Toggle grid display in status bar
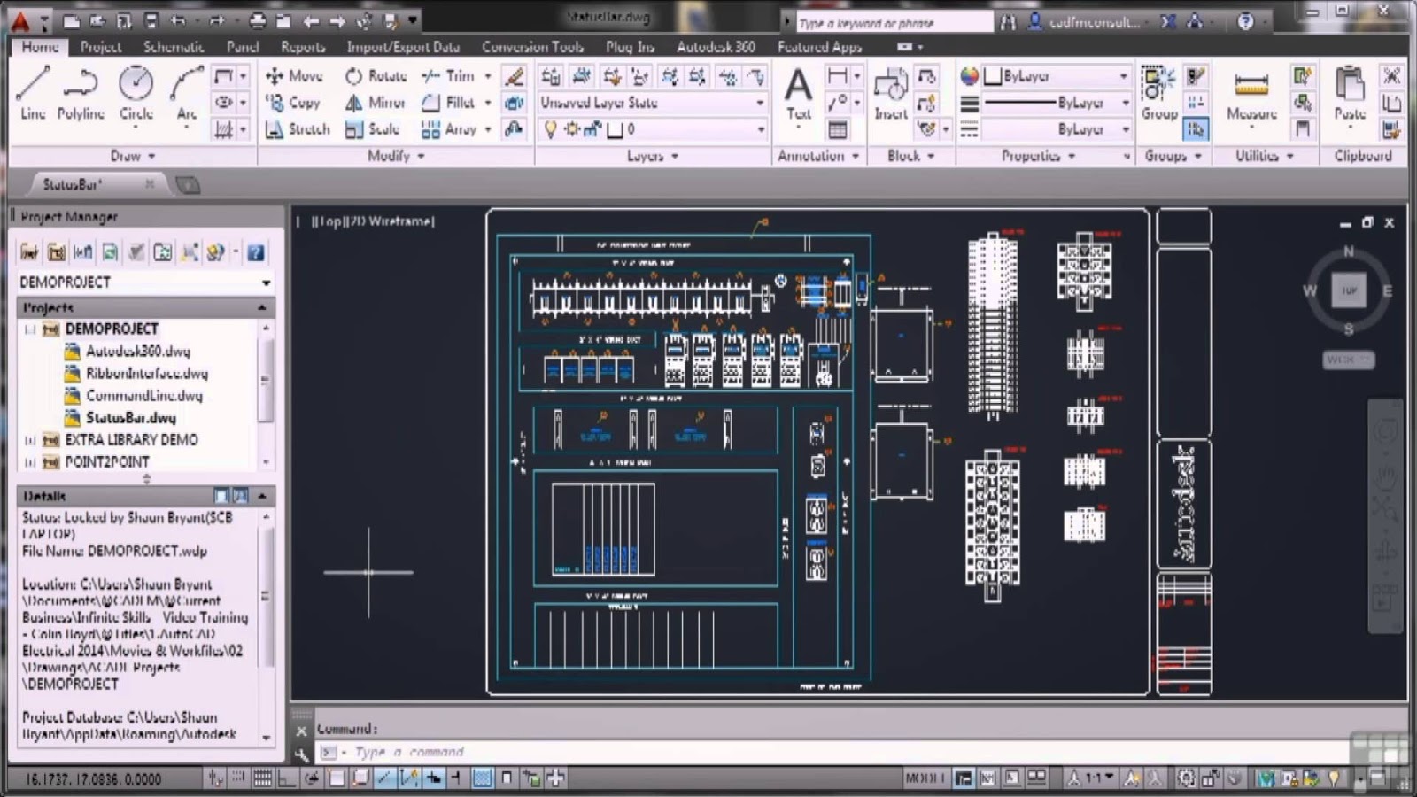The width and height of the screenshot is (1417, 797). click(x=262, y=778)
